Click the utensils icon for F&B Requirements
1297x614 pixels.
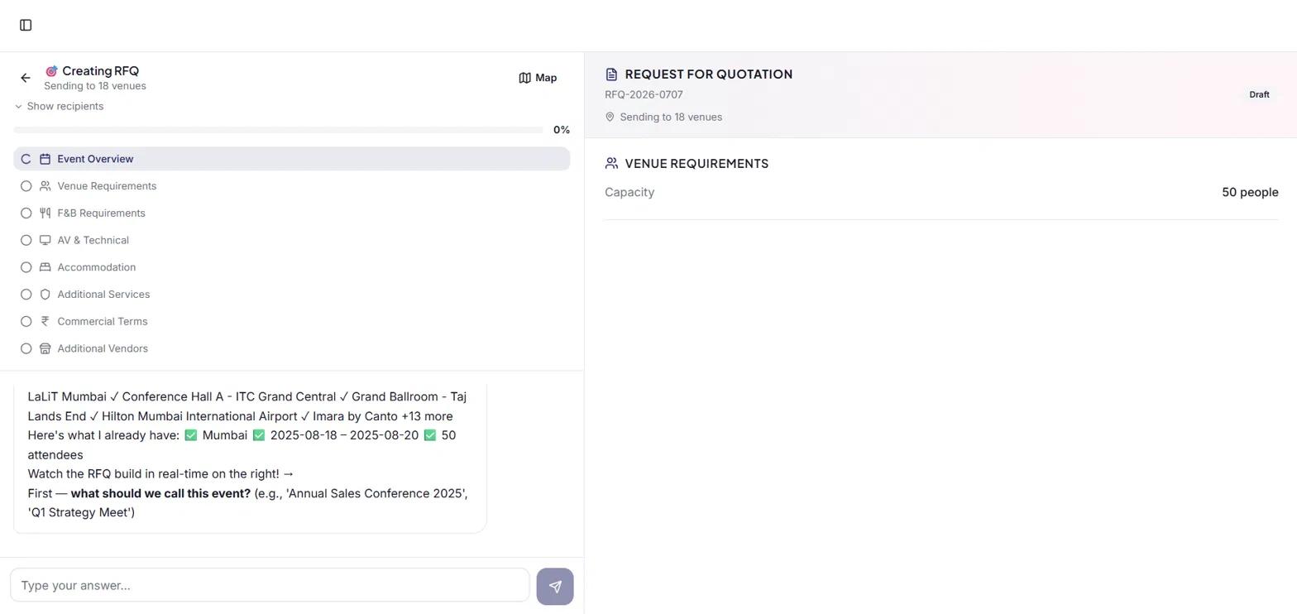point(45,213)
